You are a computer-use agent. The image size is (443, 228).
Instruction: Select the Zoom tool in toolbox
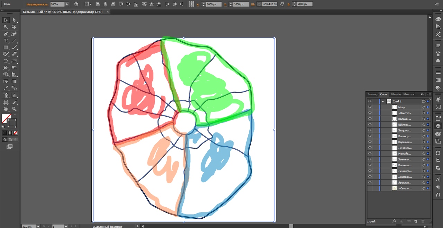pos(14,109)
